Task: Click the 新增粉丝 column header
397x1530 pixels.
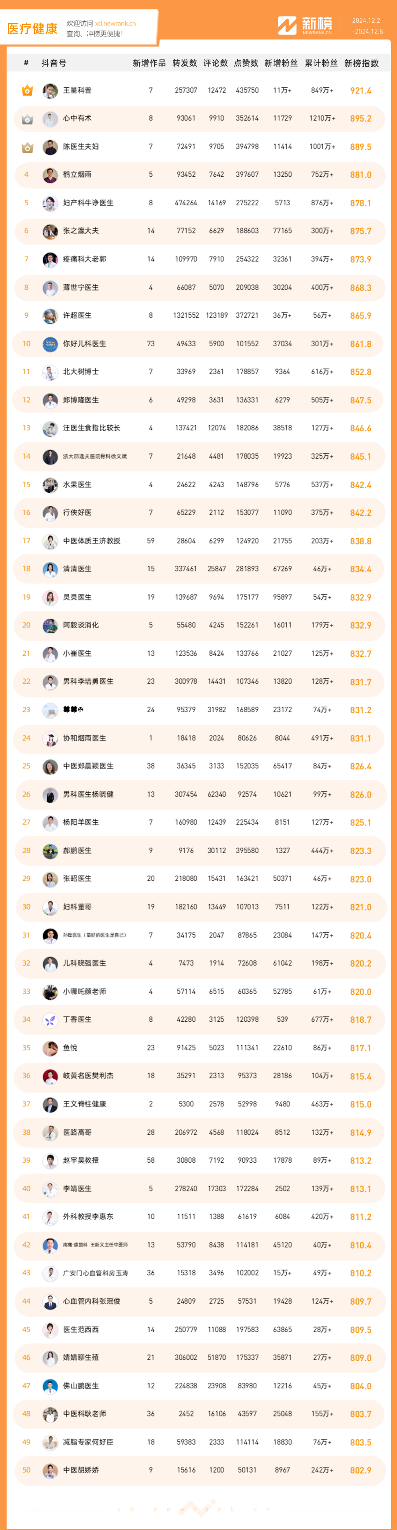Action: pos(281,63)
